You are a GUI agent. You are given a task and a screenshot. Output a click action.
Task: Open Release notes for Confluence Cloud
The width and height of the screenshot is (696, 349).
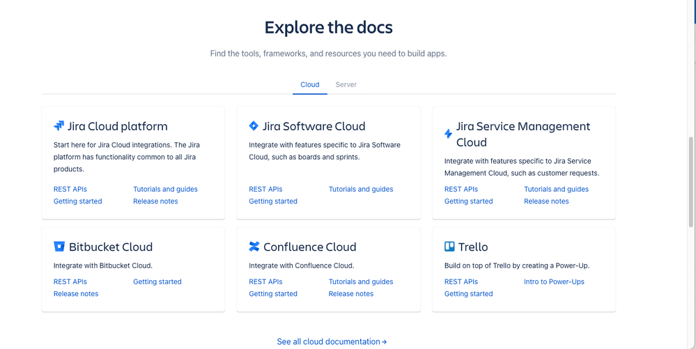coord(350,293)
